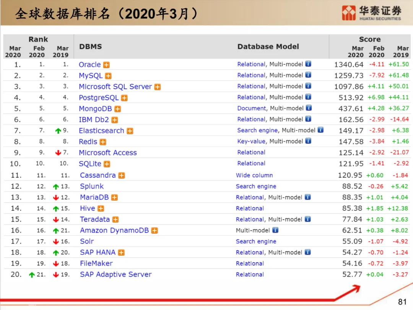Screen dimensions: 413x310
Task: Click Relational link in Hive row
Action: [x=250, y=209]
